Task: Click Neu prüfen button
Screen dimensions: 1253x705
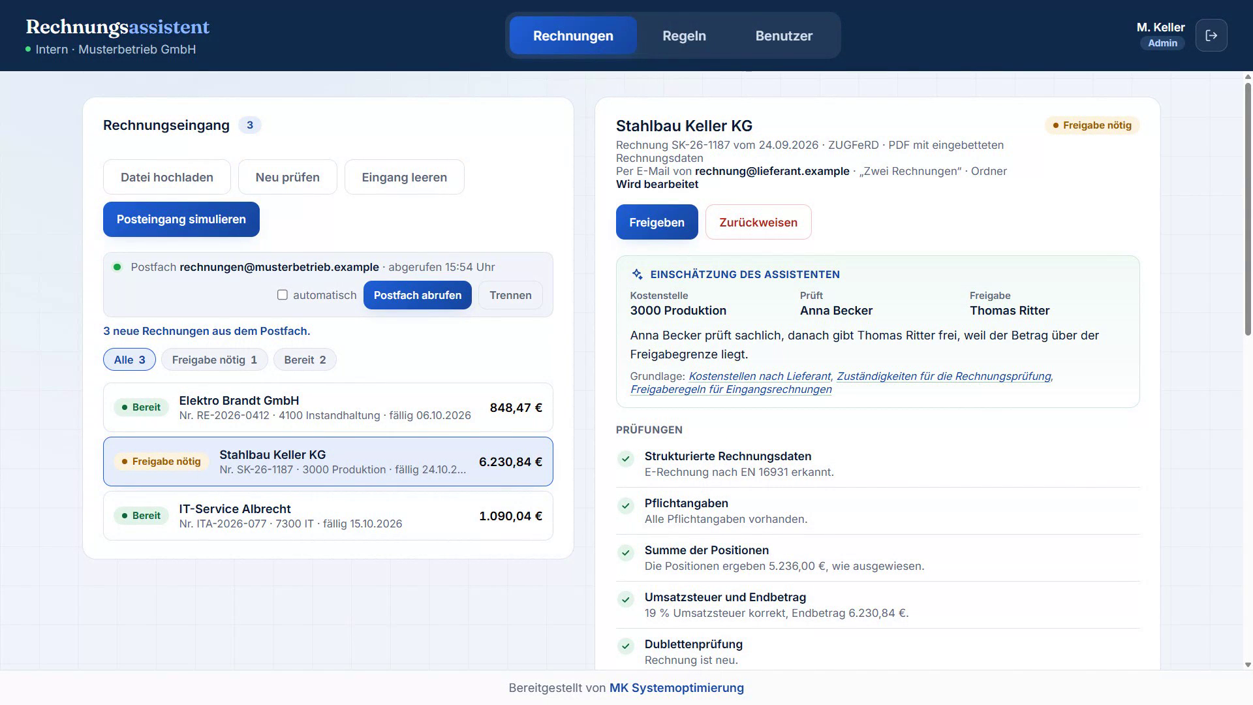Action: (288, 177)
